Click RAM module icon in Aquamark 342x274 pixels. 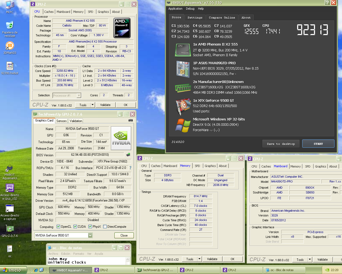click(183, 87)
